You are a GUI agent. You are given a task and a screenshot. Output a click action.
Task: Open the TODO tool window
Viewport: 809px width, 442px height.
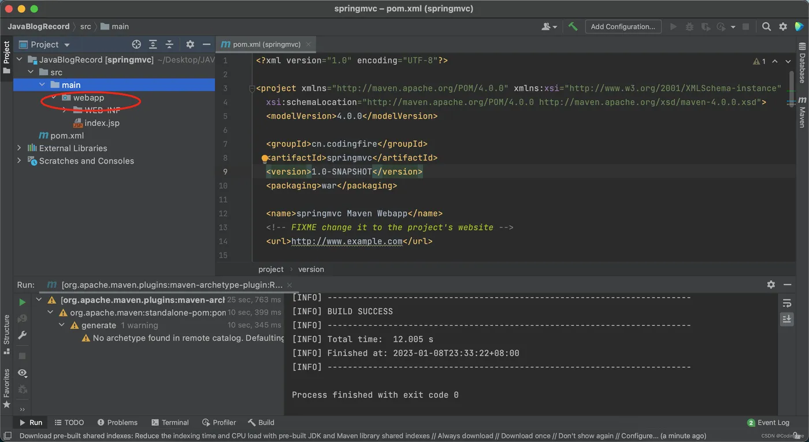(x=69, y=422)
